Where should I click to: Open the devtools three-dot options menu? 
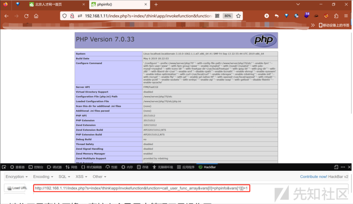pos(343,167)
